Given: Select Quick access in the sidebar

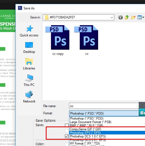Looking at the screenshot, I should [29, 31].
